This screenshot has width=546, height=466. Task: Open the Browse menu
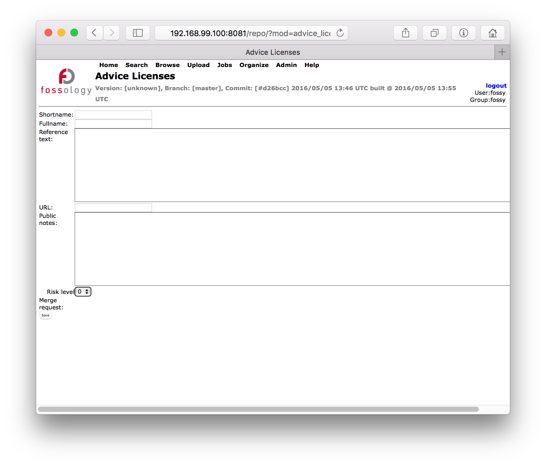(x=167, y=65)
